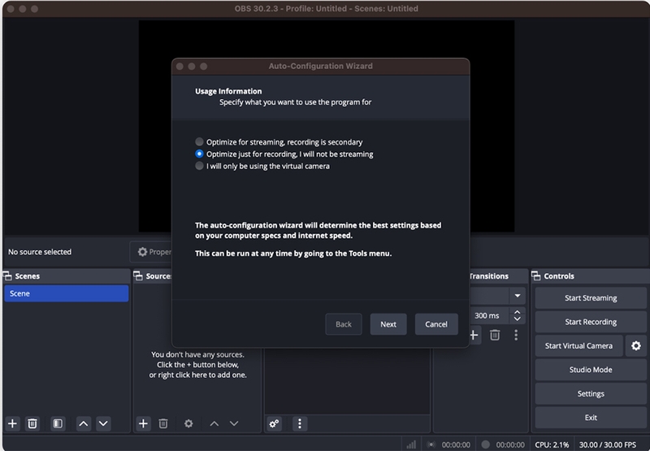Click the Tools menu reminder sentence
650x451 pixels.
[x=293, y=254]
